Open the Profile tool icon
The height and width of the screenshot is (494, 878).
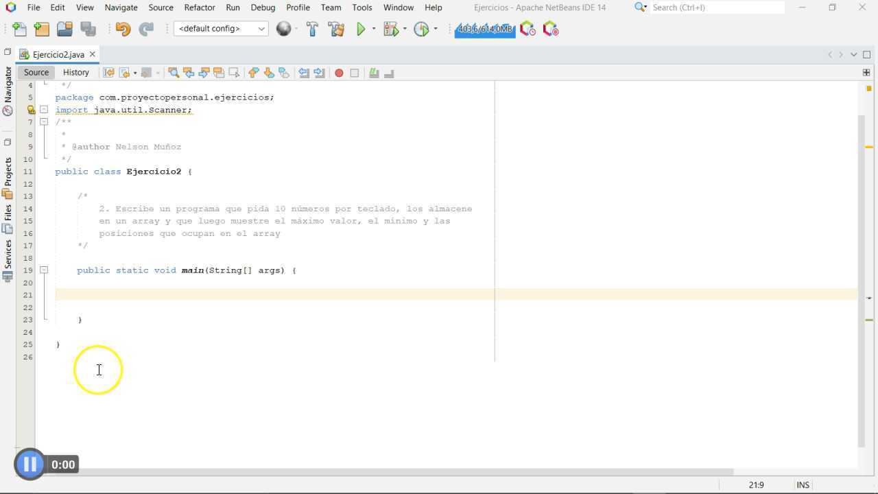(421, 29)
